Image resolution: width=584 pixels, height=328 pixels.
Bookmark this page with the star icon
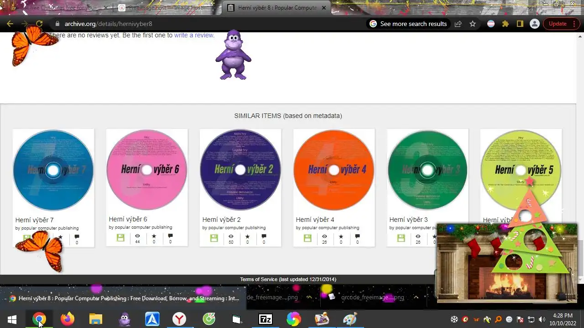(473, 24)
